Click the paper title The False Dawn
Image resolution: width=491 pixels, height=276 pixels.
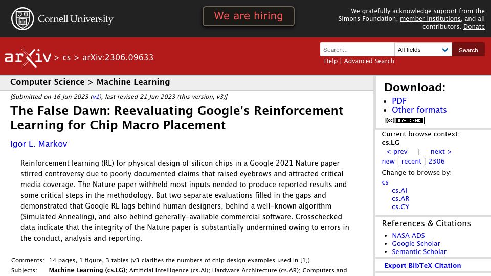[176, 118]
